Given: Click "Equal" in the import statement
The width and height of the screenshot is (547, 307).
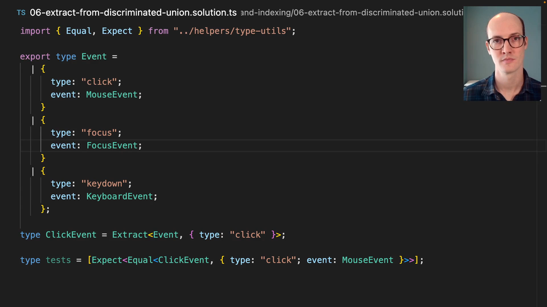Looking at the screenshot, I should point(79,31).
